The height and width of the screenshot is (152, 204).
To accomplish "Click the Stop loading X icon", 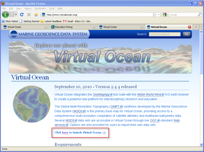I will click(x=29, y=15).
